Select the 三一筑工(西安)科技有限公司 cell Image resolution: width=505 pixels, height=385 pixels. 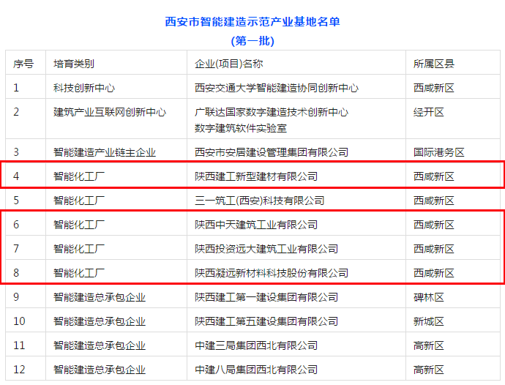tap(259, 201)
